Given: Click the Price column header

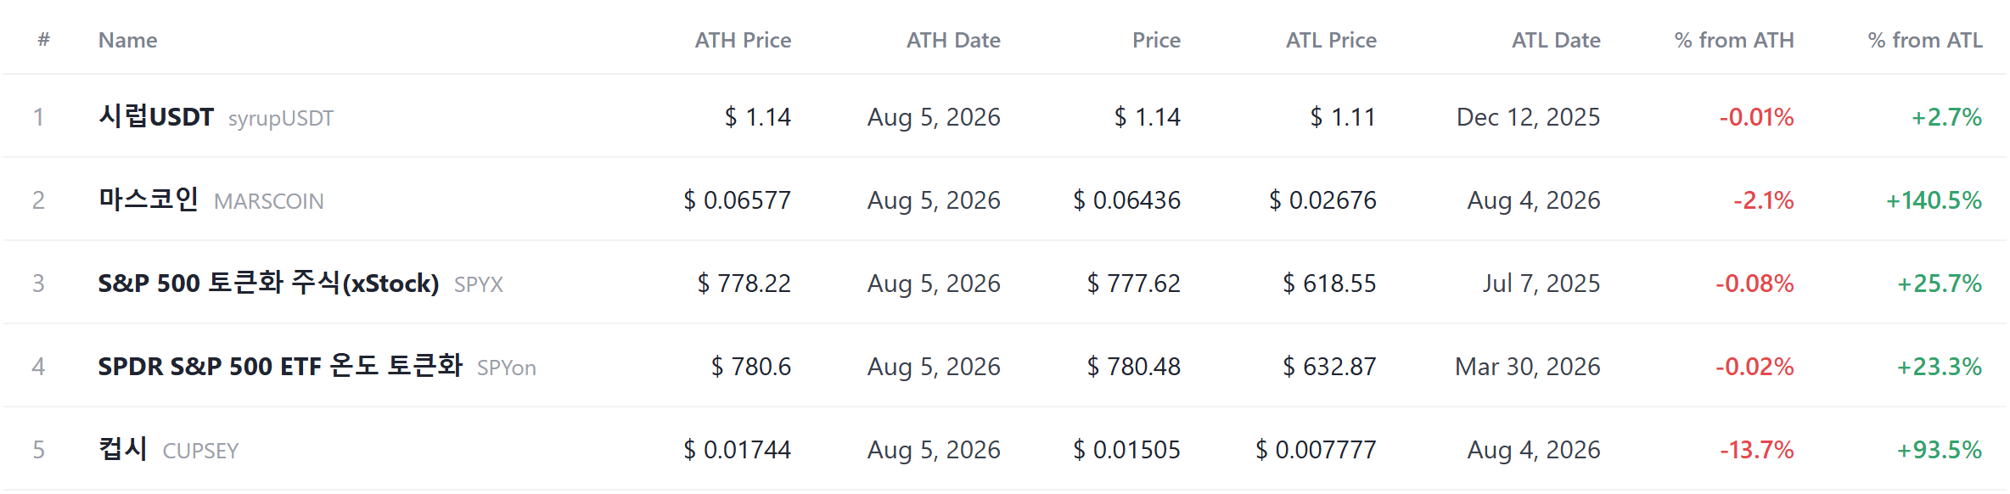Looking at the screenshot, I should 1156,40.
